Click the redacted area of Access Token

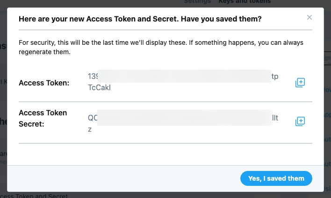184,76
